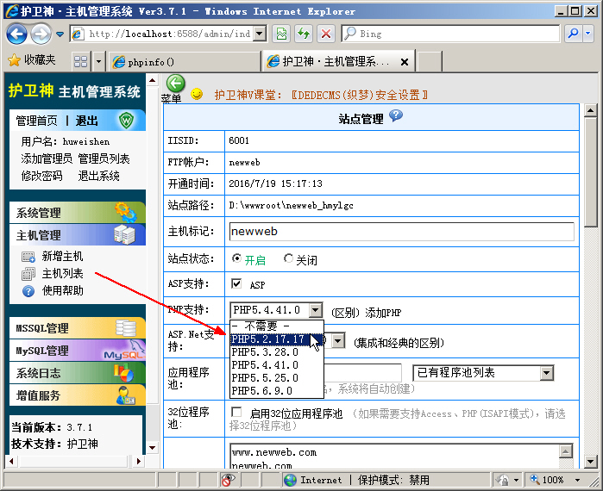Image resolution: width=603 pixels, height=491 pixels.
Task: Click the favorites star icon
Action: [14, 60]
